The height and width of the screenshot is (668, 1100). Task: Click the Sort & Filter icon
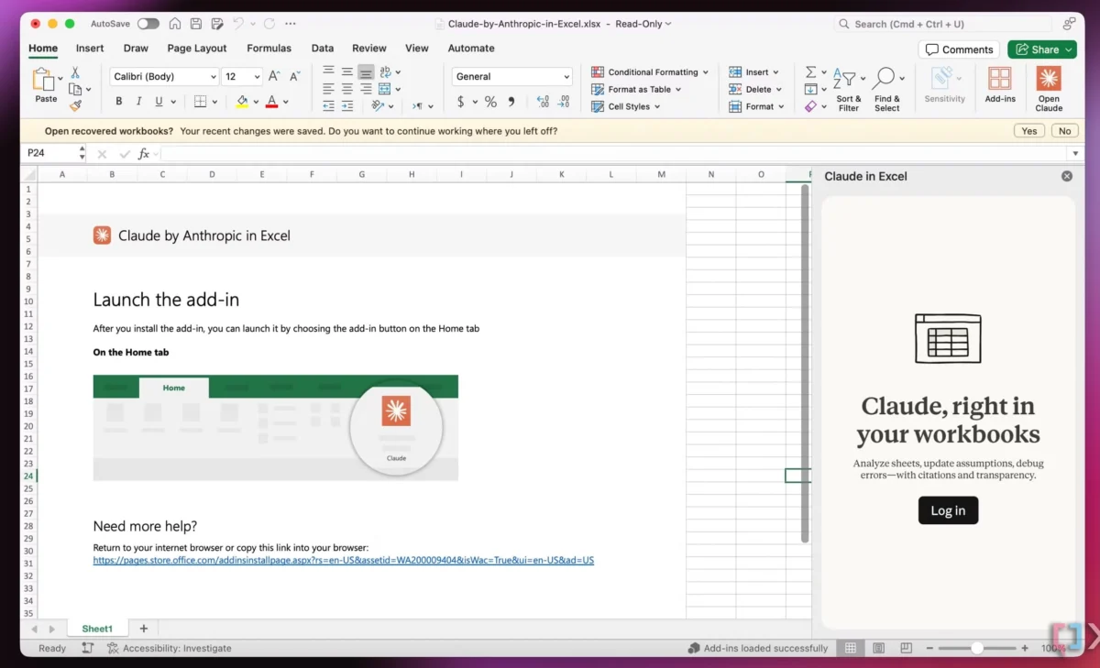click(x=844, y=80)
